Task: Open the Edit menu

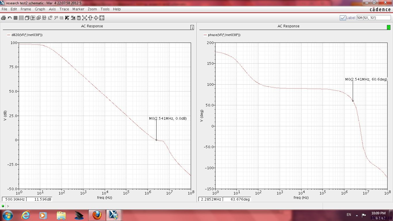Action: (x=14, y=9)
